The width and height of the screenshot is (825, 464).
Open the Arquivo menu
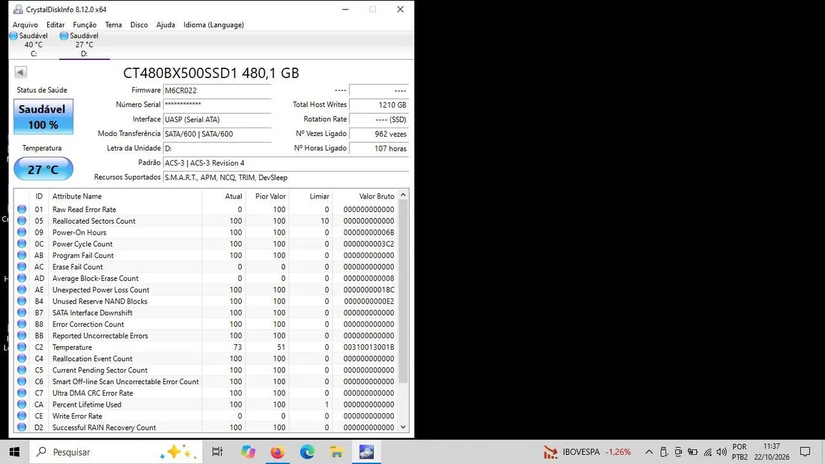tap(25, 24)
